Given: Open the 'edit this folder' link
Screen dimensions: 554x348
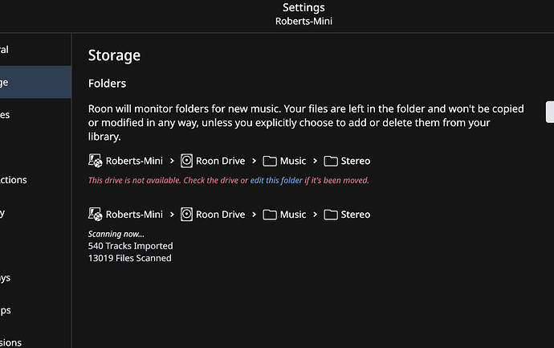Looking at the screenshot, I should pos(276,180).
